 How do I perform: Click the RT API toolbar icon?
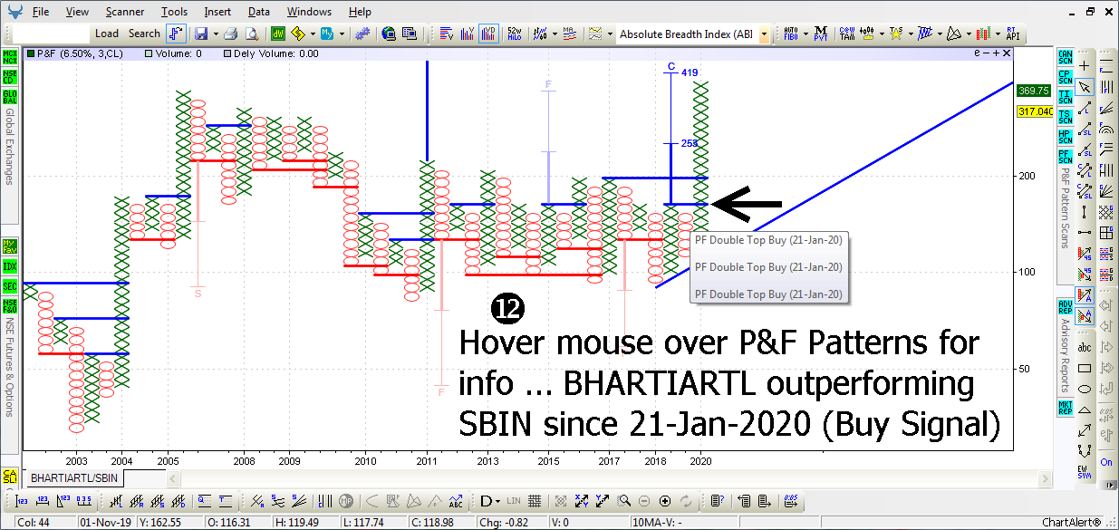(1011, 34)
